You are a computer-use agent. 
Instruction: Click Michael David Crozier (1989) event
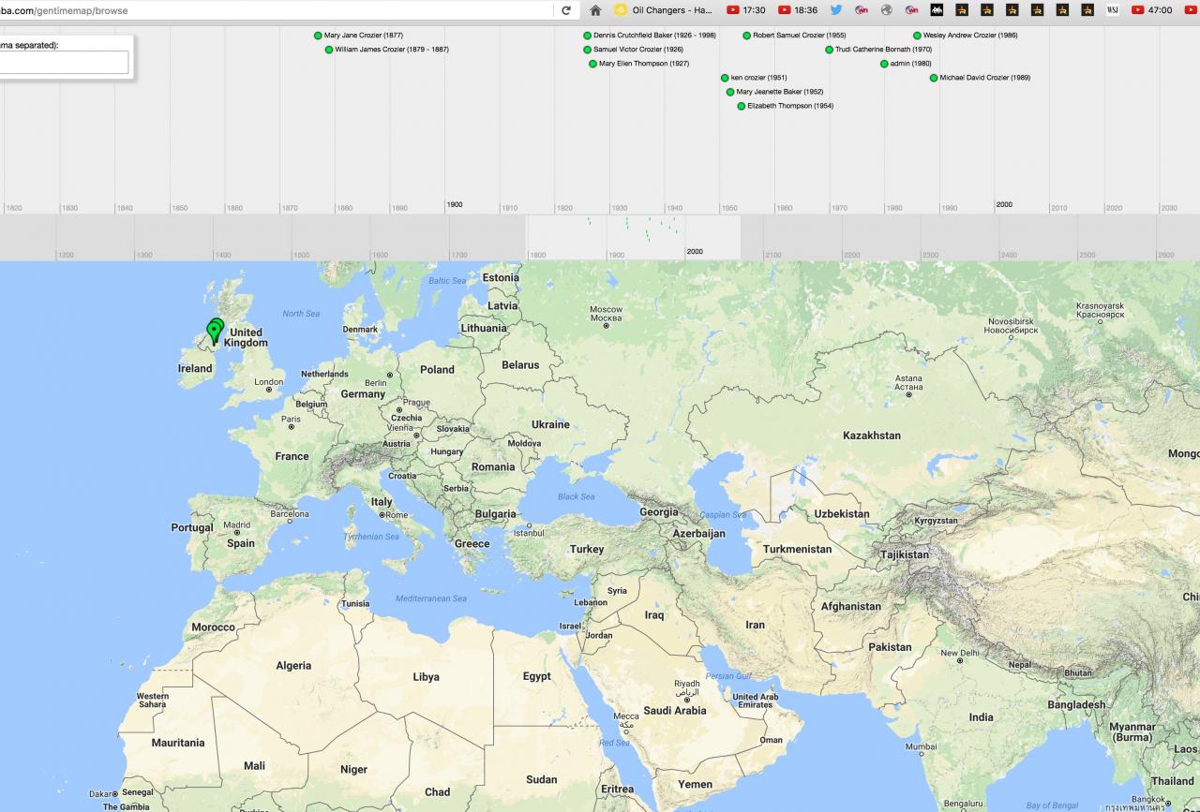(984, 78)
